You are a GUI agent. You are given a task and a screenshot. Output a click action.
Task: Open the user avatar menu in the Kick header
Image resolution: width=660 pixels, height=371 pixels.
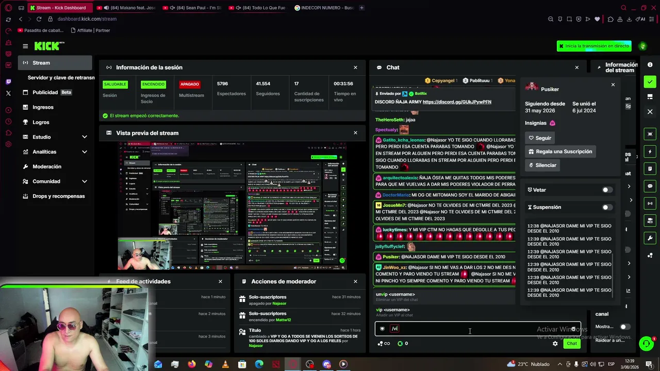(642, 46)
